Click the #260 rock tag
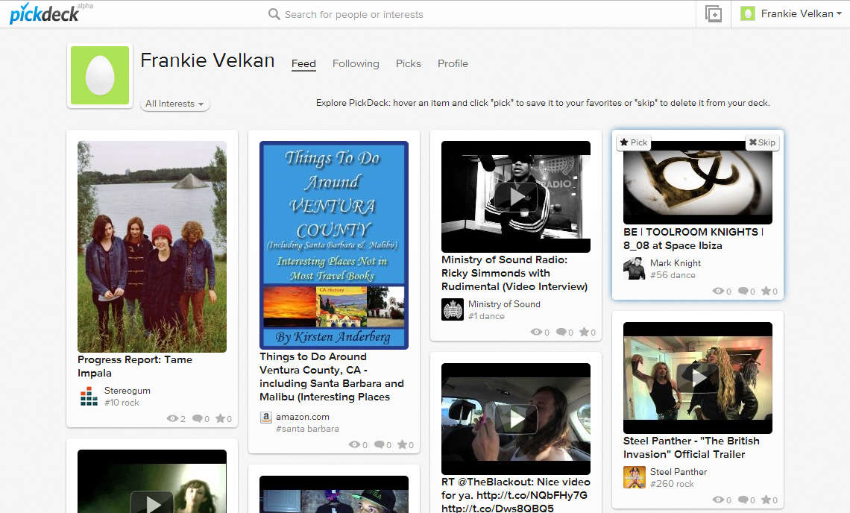 672,484
